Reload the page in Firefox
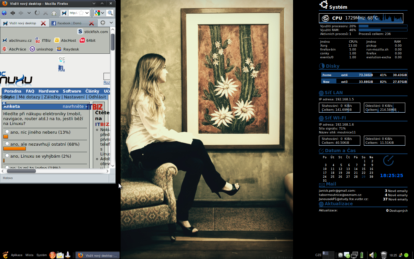 coord(37,13)
